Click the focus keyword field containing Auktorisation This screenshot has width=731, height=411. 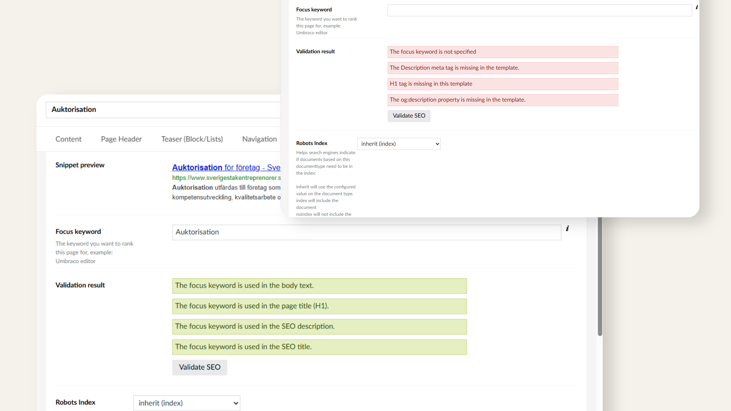click(x=366, y=232)
